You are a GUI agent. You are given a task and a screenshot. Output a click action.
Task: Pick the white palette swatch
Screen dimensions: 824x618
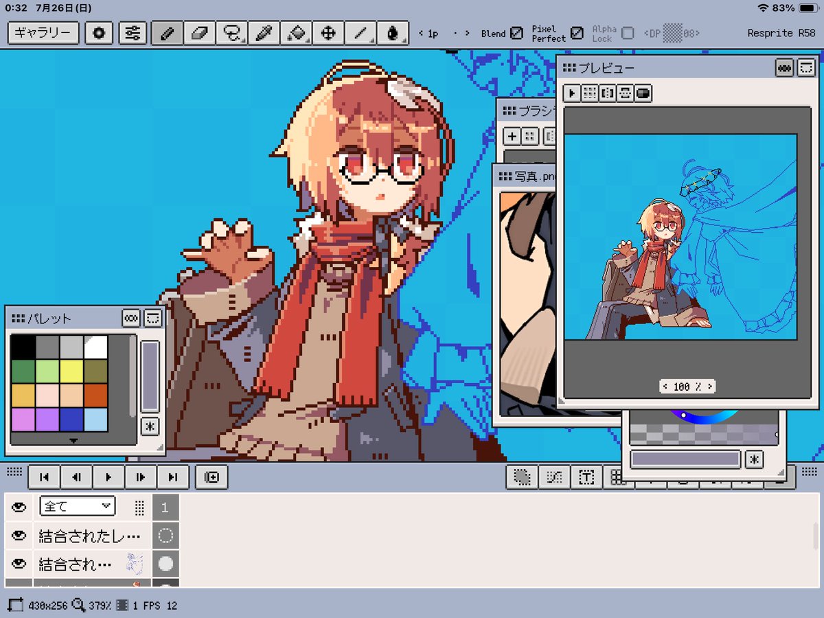pos(96,347)
